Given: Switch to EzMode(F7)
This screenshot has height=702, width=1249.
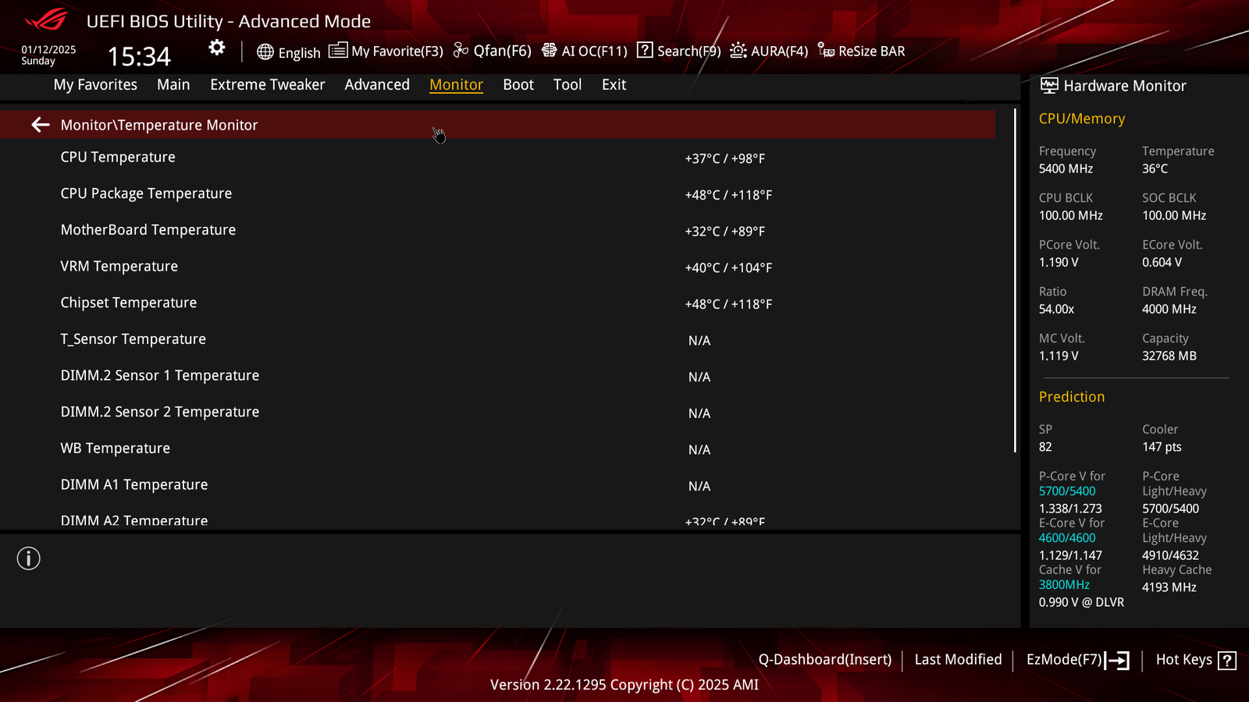Looking at the screenshot, I should pos(1064,659).
